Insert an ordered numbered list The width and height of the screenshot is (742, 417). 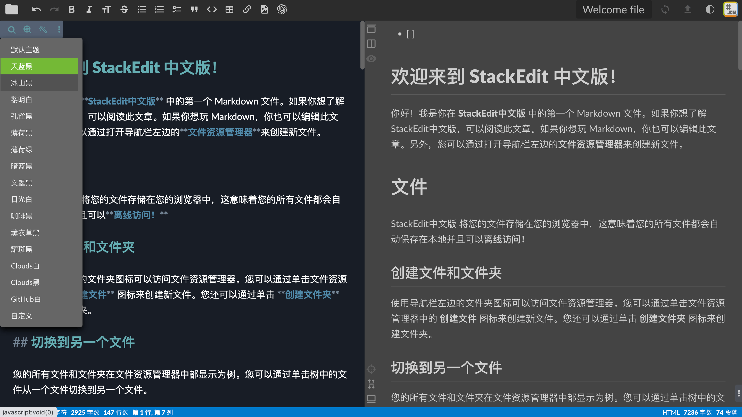[159, 10]
